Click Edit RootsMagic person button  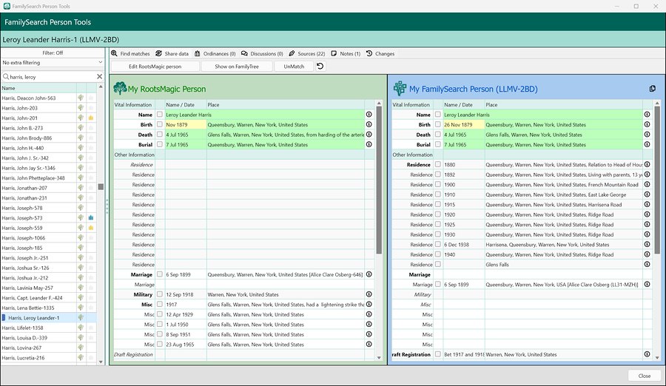pyautogui.click(x=155, y=67)
